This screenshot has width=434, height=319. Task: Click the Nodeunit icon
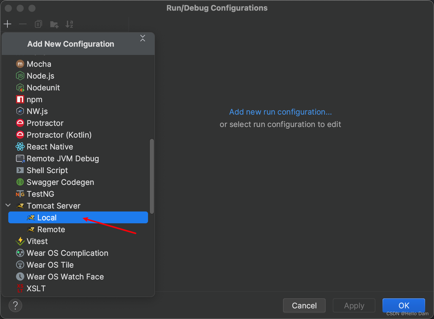pos(20,87)
